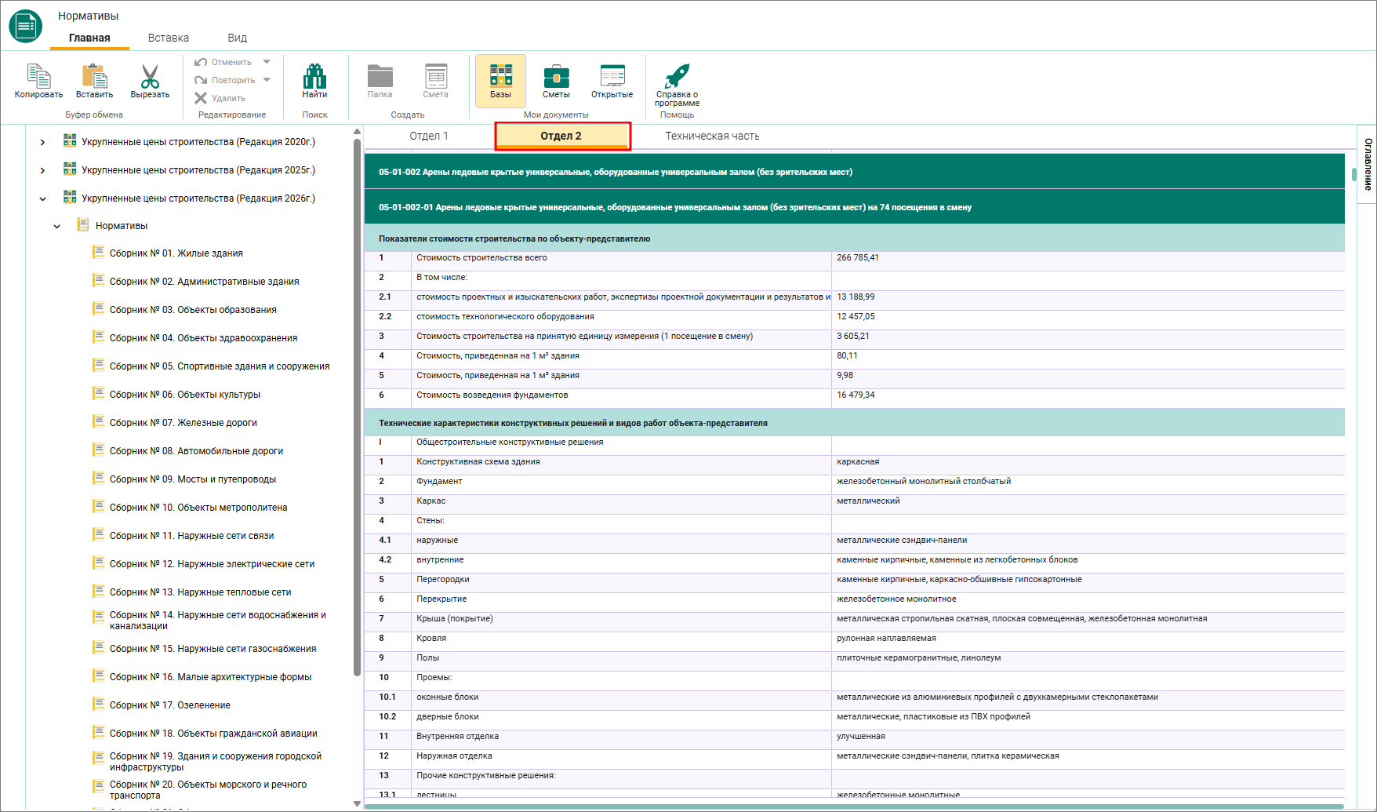1377x812 pixels.
Task: Open the Найти search tool
Action: [314, 76]
